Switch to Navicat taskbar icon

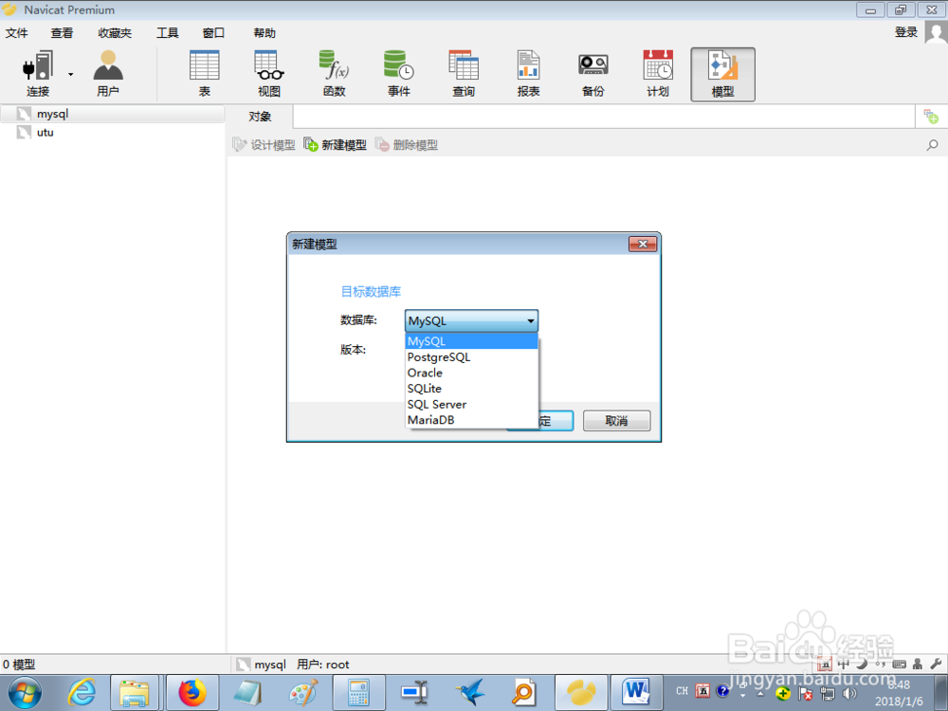(x=581, y=693)
